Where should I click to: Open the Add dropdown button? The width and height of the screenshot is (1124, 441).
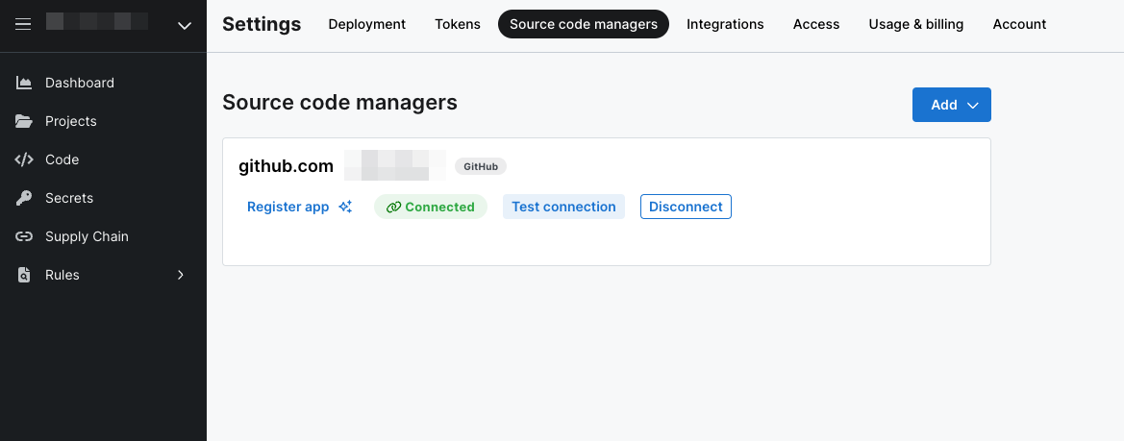coord(951,105)
